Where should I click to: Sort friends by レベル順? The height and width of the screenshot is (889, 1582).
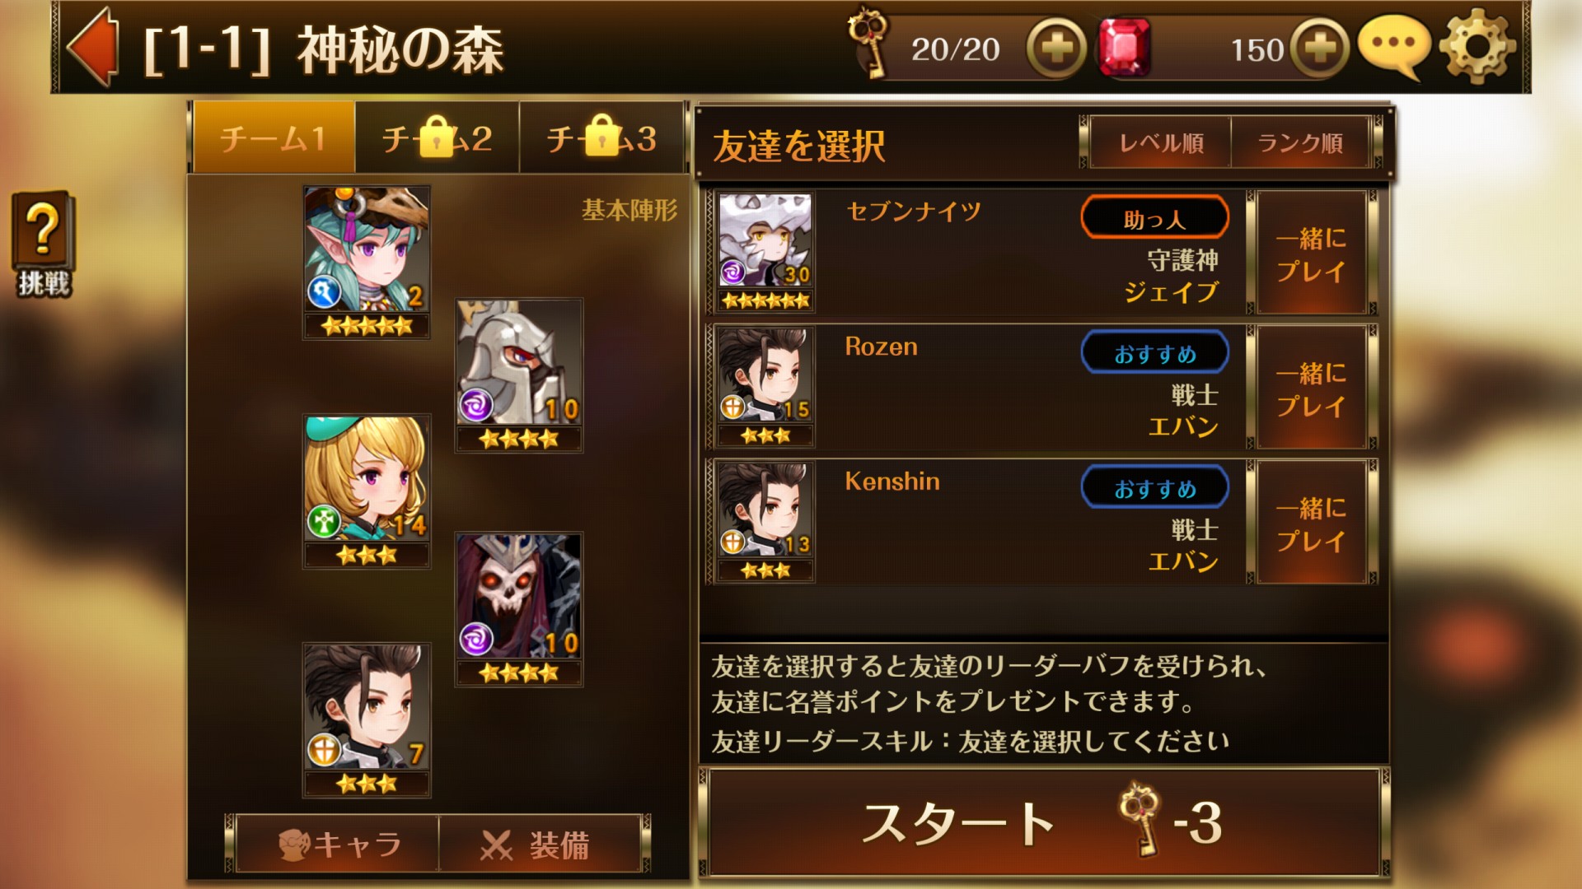click(1160, 142)
